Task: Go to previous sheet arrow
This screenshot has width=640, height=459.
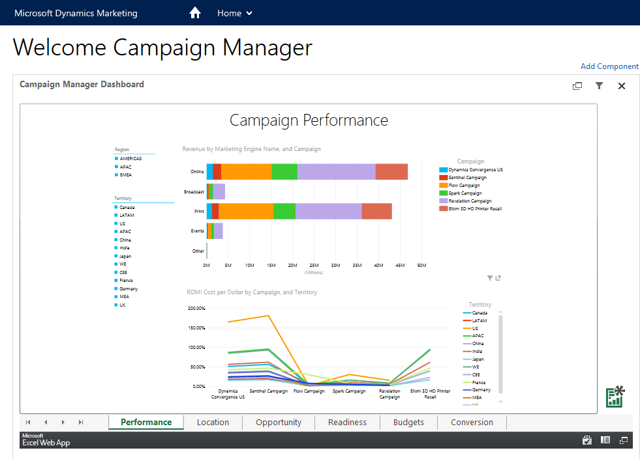Action: [46, 423]
